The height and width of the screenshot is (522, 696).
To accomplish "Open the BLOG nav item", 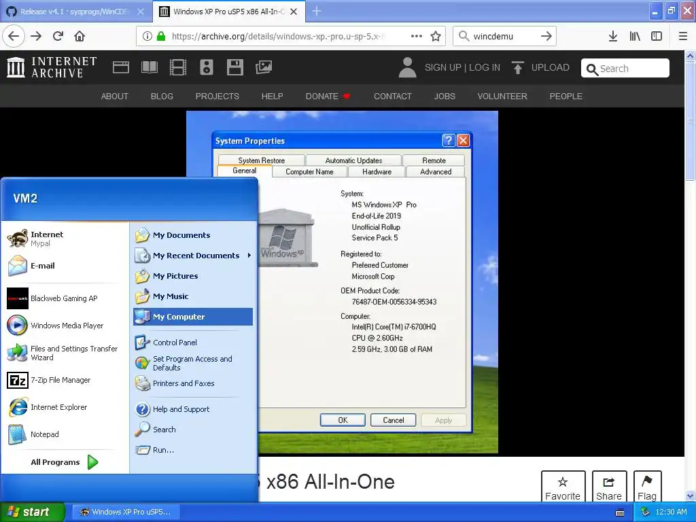I will click(x=162, y=97).
